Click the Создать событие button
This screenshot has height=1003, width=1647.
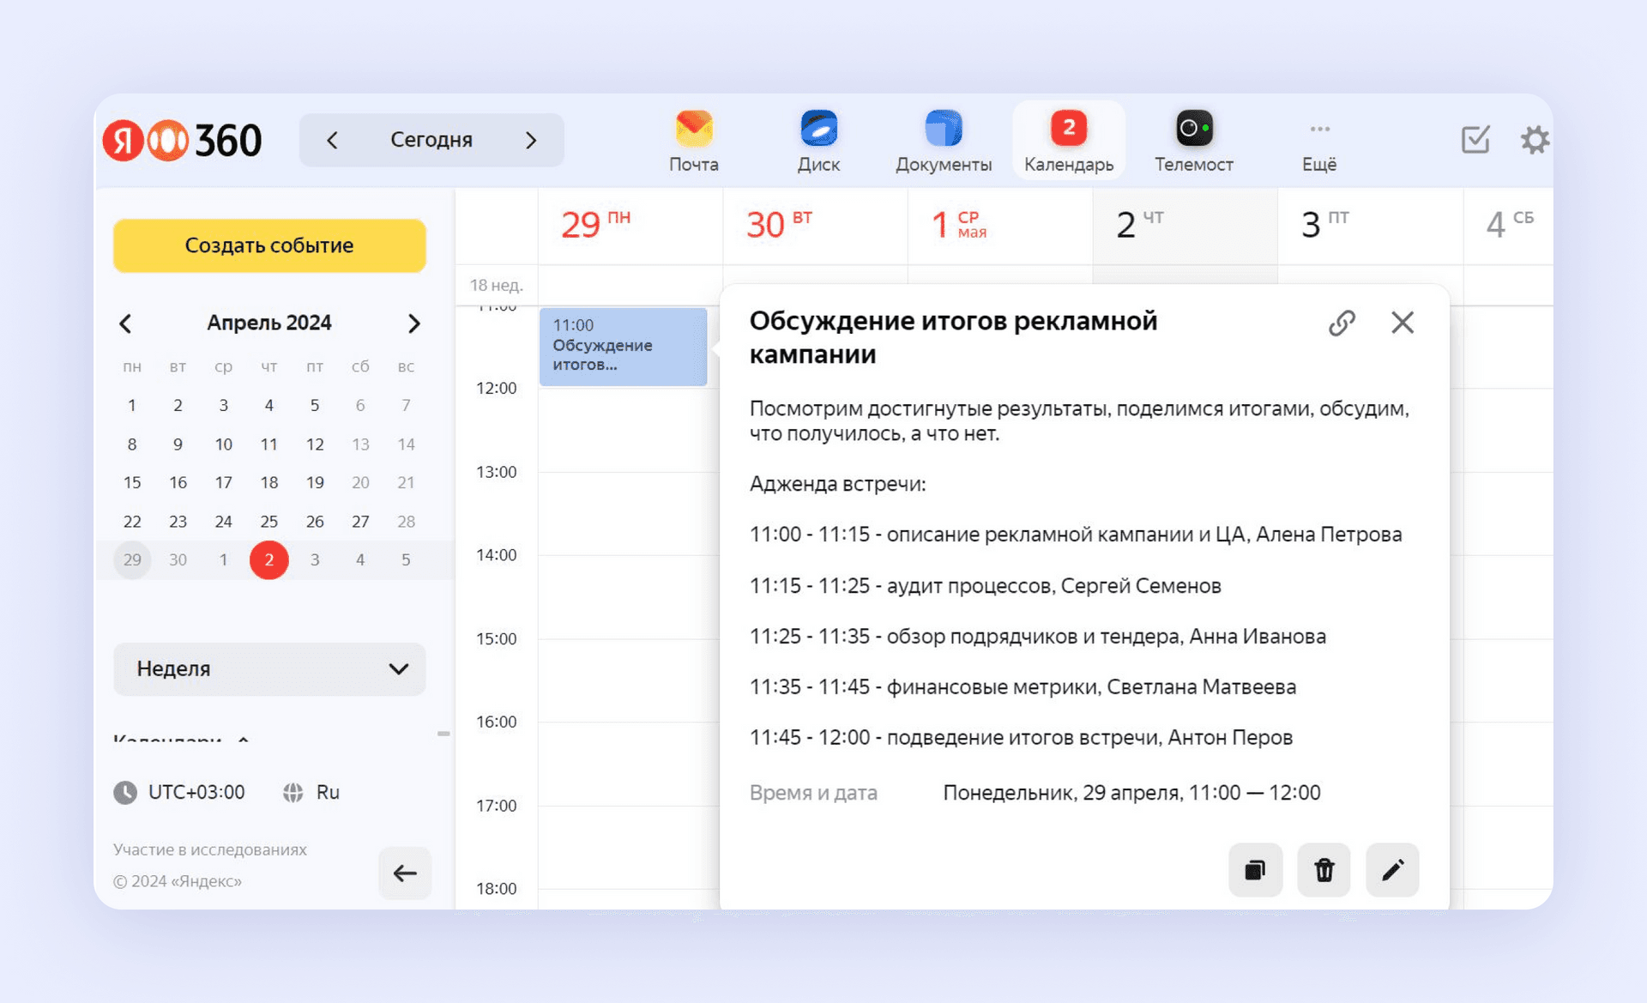pyautogui.click(x=269, y=245)
